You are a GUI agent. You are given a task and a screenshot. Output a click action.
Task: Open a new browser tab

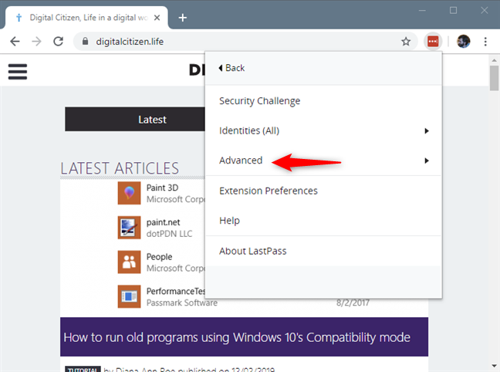182,18
